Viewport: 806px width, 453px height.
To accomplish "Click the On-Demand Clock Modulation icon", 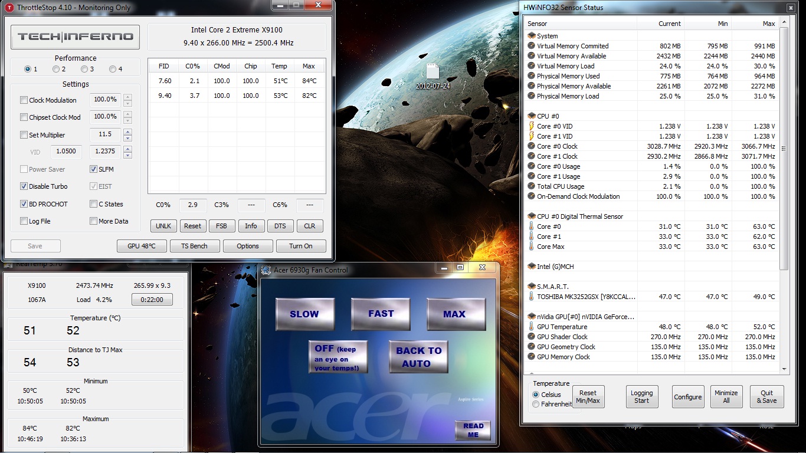I will (x=531, y=196).
